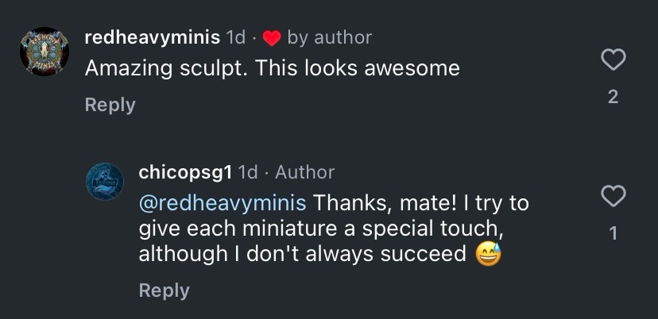This screenshot has width=658, height=319.
Task: Open chicopsg1 profile avatar
Action: pyautogui.click(x=105, y=183)
